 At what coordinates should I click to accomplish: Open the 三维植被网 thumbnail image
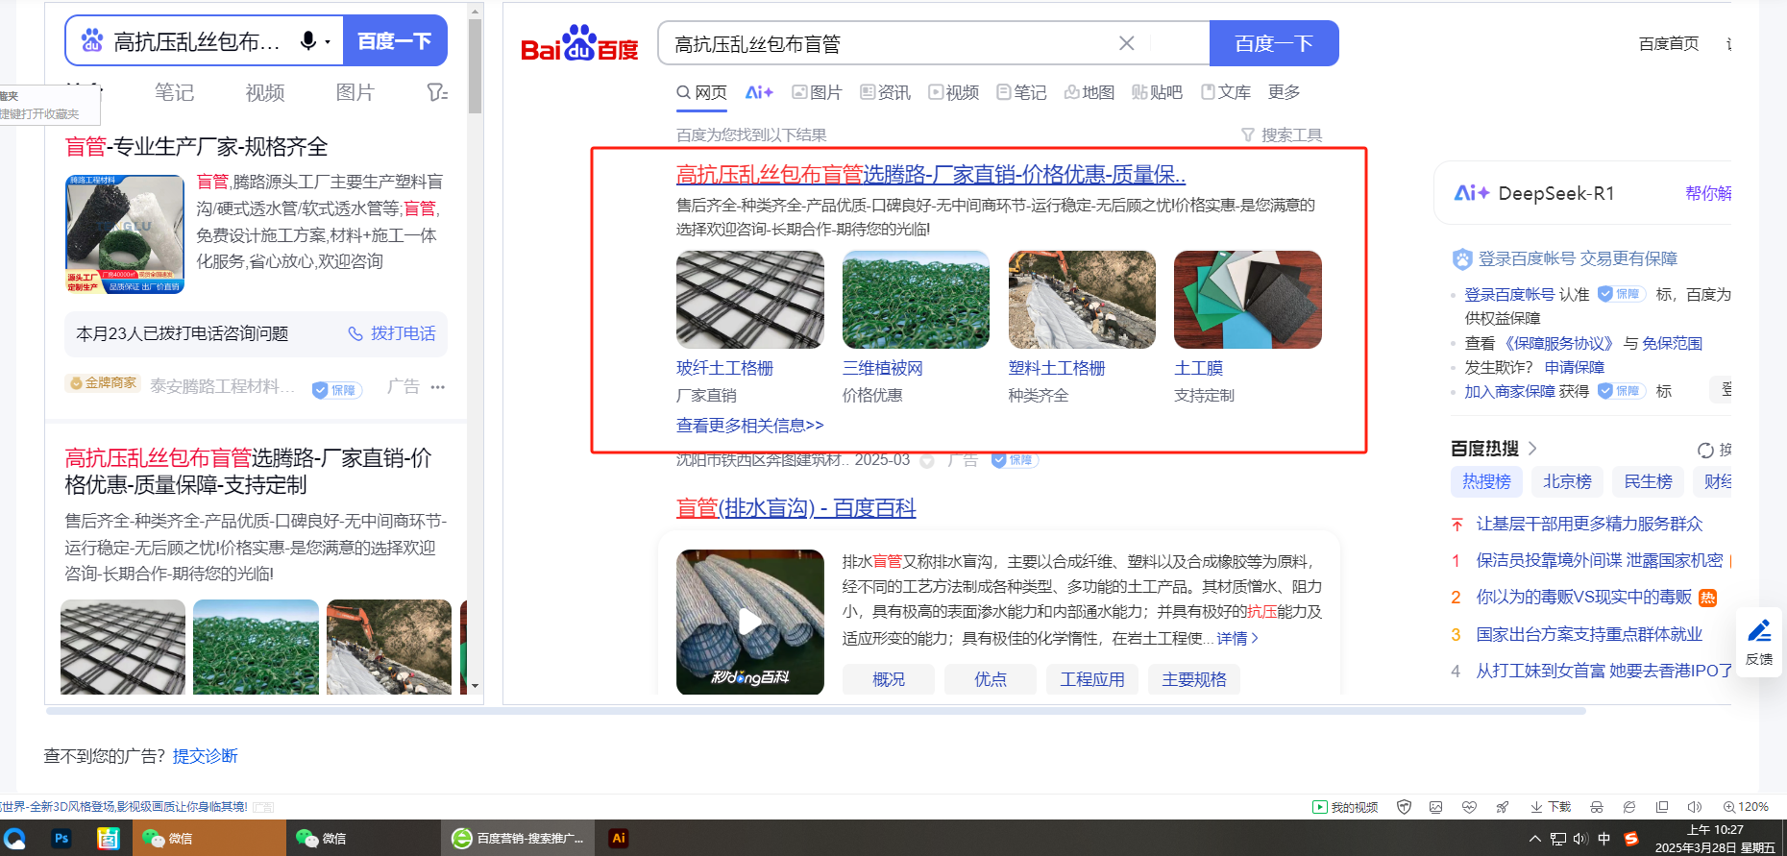[916, 300]
